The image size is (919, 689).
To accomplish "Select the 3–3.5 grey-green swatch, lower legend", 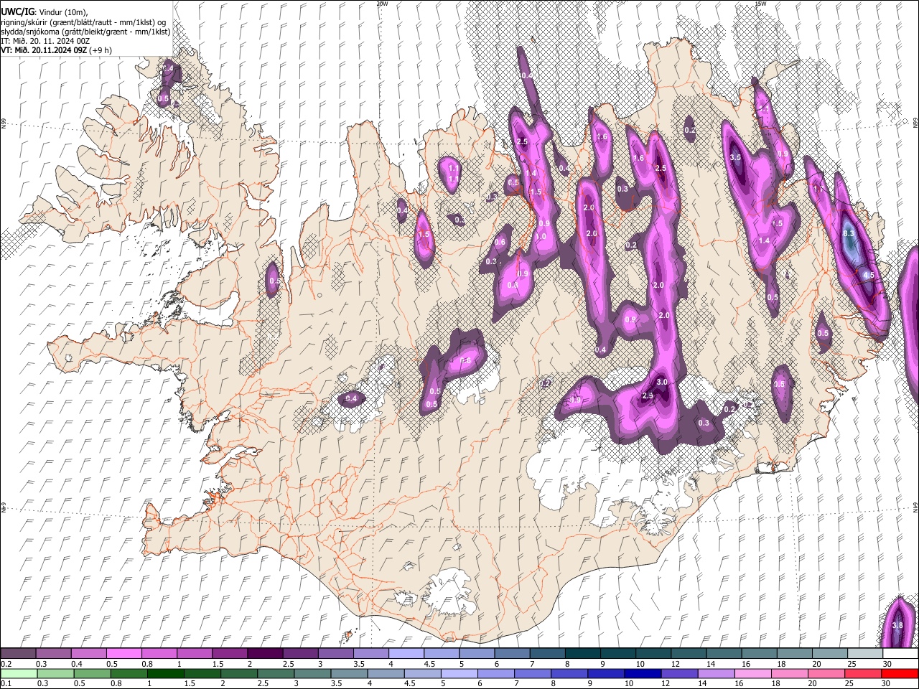I will pos(312,674).
